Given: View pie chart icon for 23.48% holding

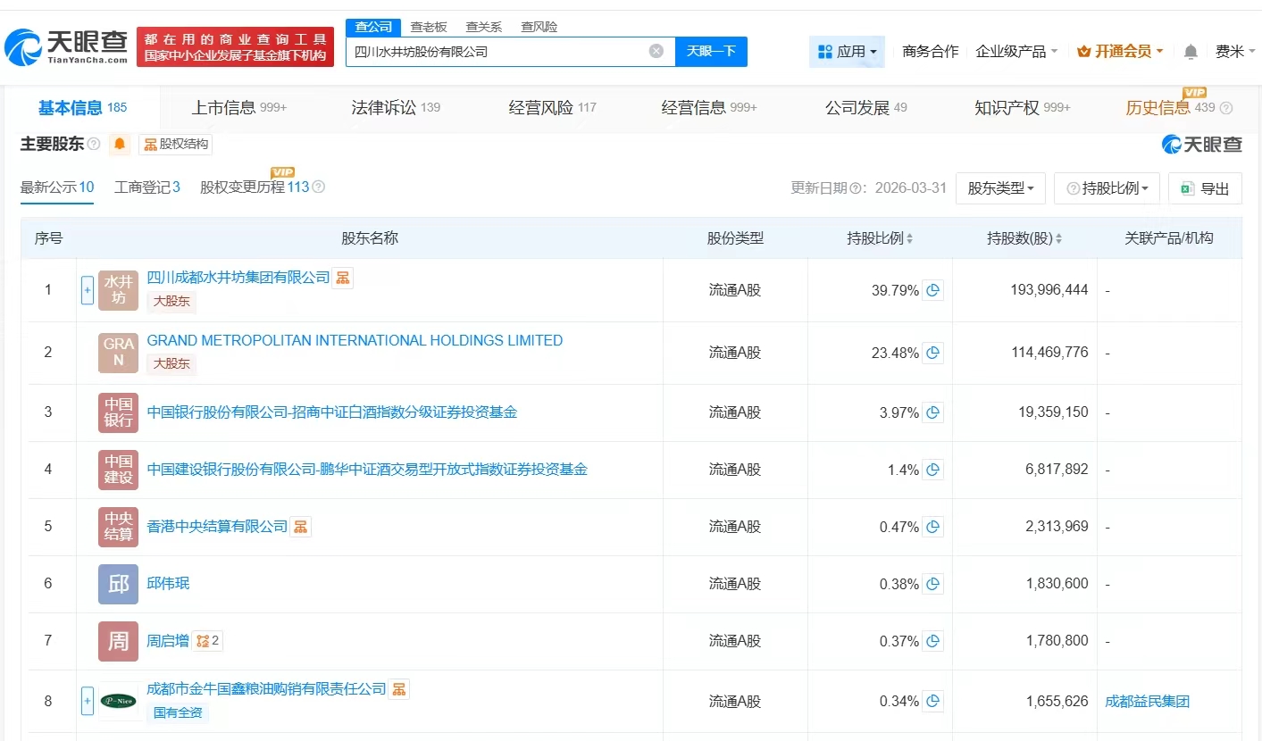Looking at the screenshot, I should point(932,353).
